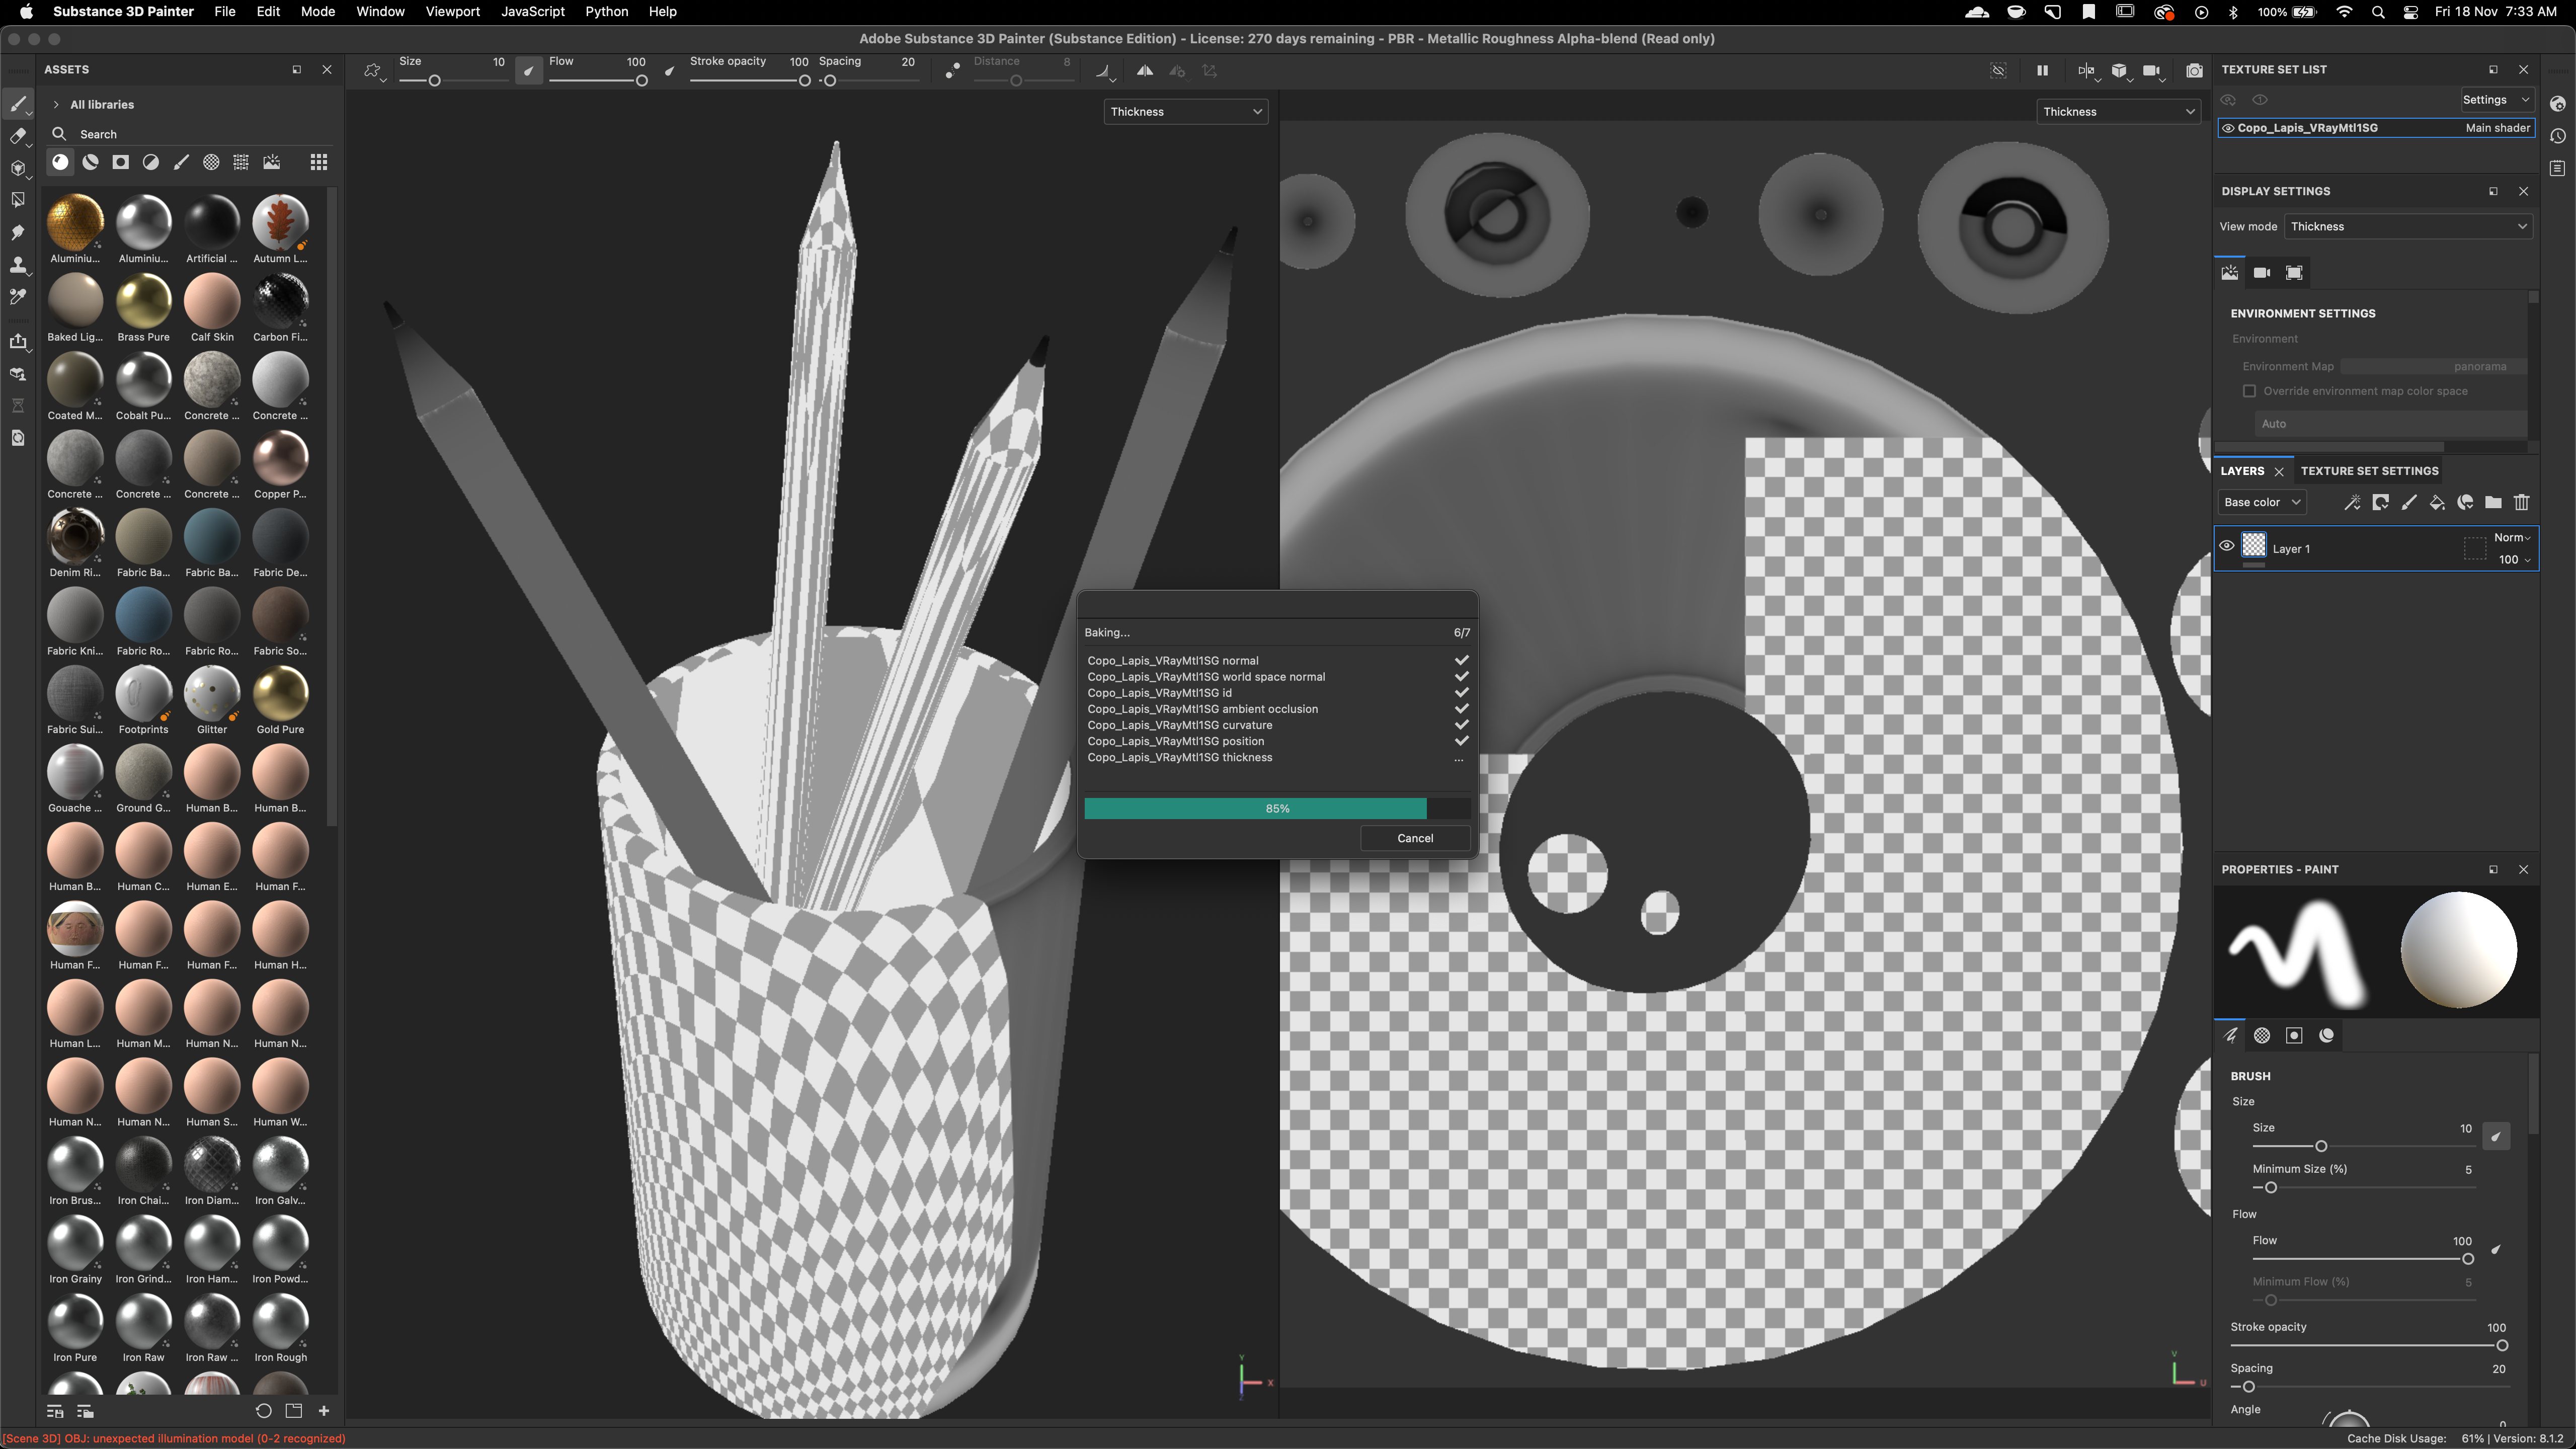
Task: Toggle visibility of Copo_Lapis_VRayMtl1SG texture set
Action: click(x=2228, y=128)
